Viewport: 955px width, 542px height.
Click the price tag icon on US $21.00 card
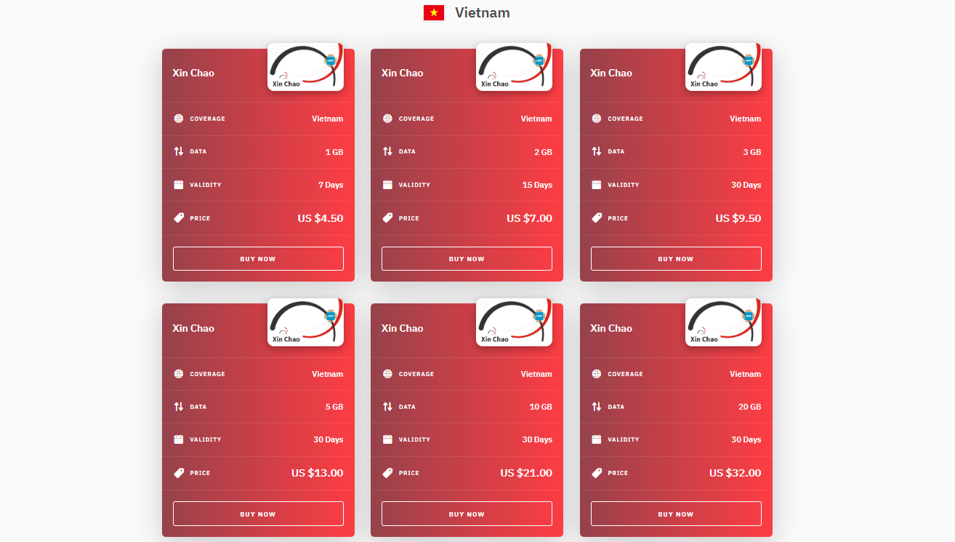click(387, 473)
